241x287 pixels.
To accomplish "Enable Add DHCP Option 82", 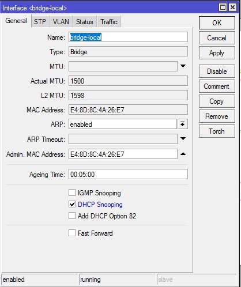I will click(x=72, y=216).
